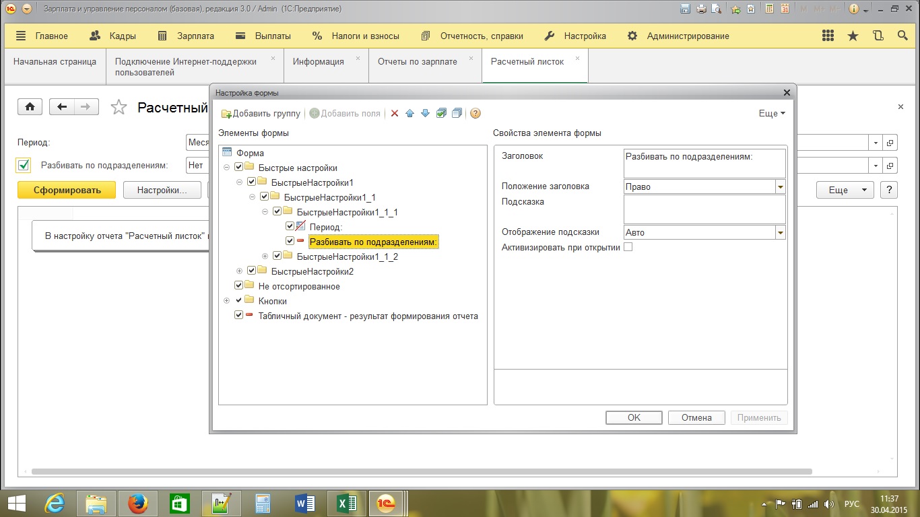Open the functions grid menu icon

pyautogui.click(x=828, y=36)
